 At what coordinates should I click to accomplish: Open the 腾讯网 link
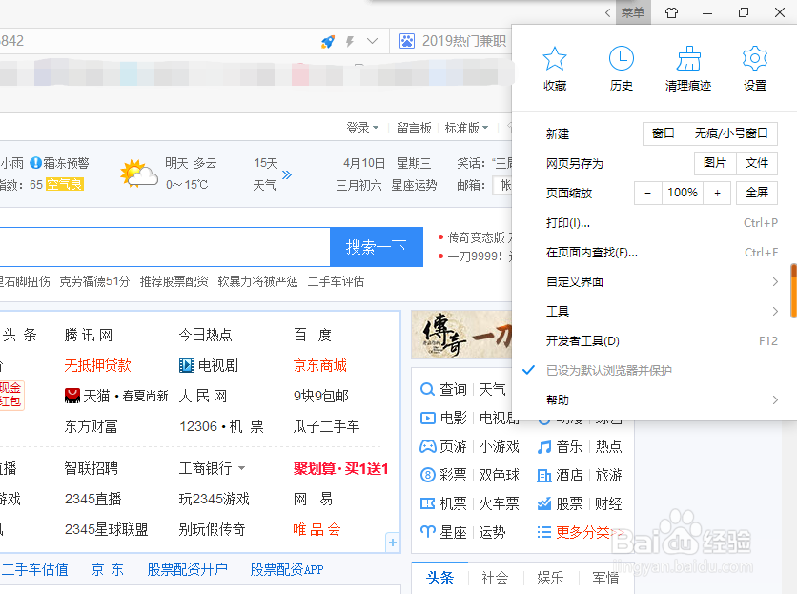tap(89, 335)
